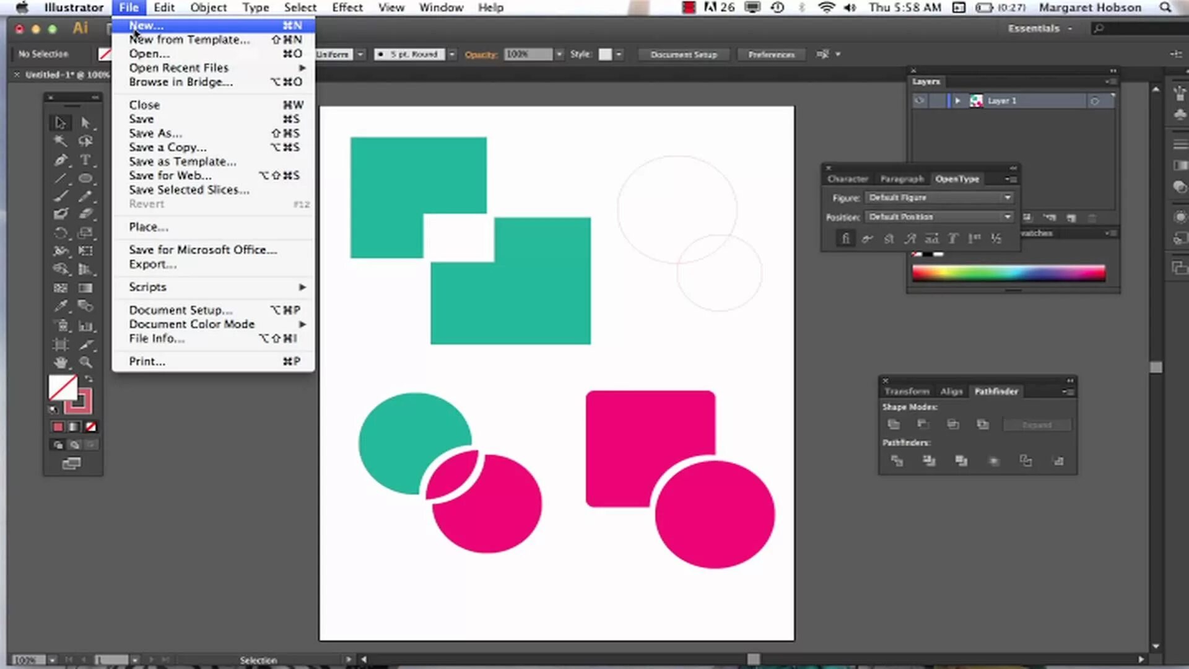Toggle Fractions button in OpenType panel
This screenshot has width=1189, height=669.
pos(996,238)
